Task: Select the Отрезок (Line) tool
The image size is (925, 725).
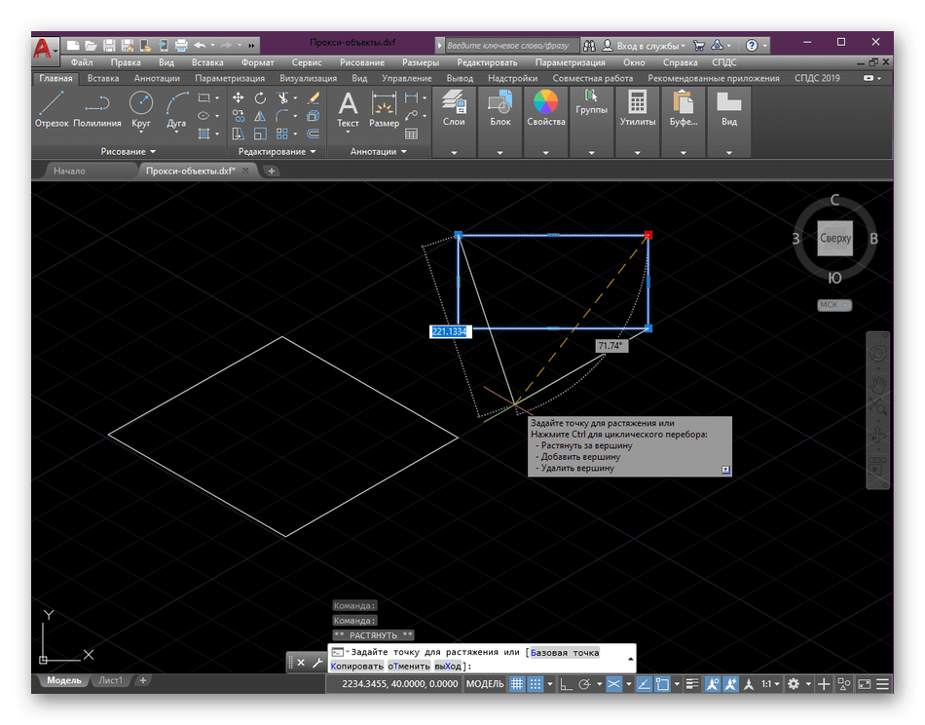Action: [x=52, y=109]
